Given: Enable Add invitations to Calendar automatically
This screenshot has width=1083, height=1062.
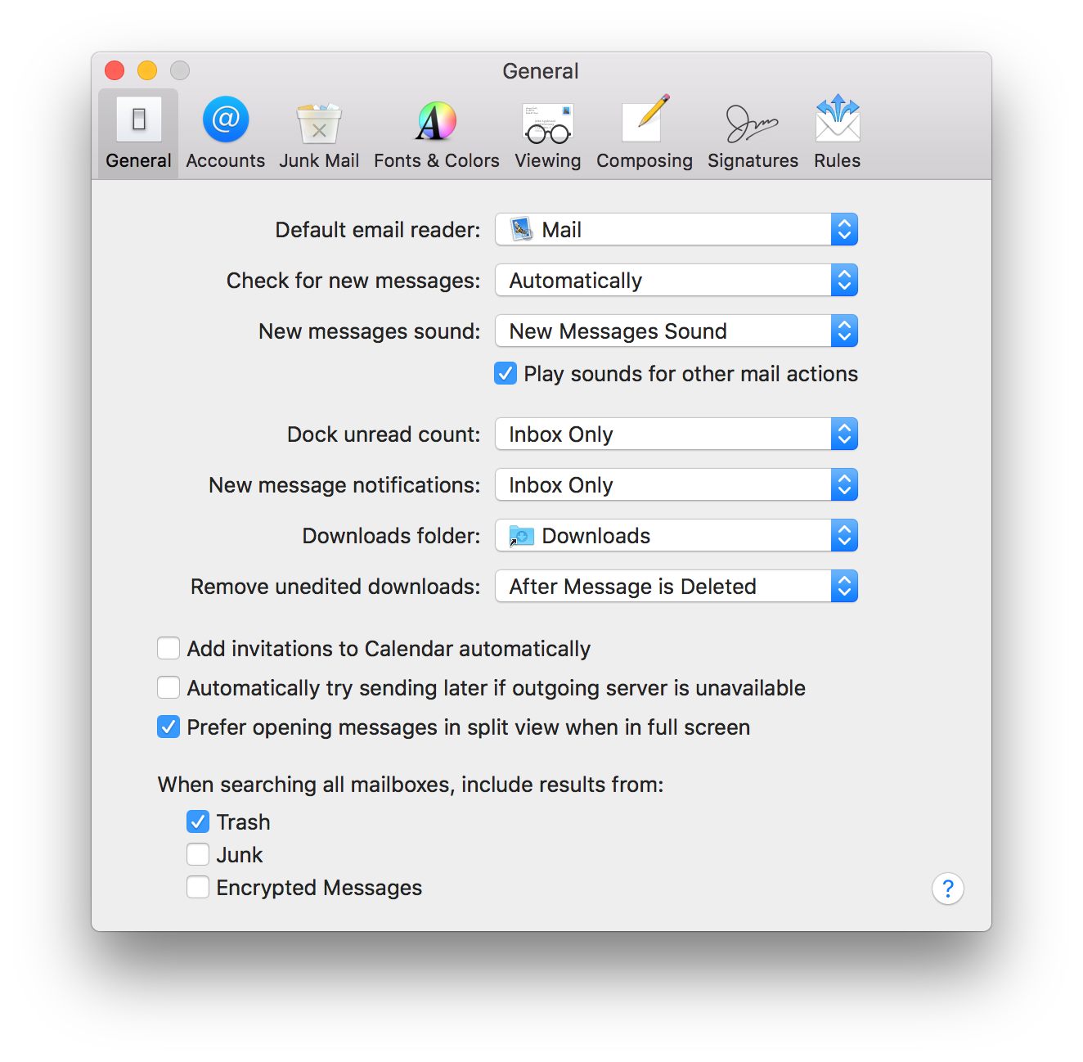Looking at the screenshot, I should [169, 649].
